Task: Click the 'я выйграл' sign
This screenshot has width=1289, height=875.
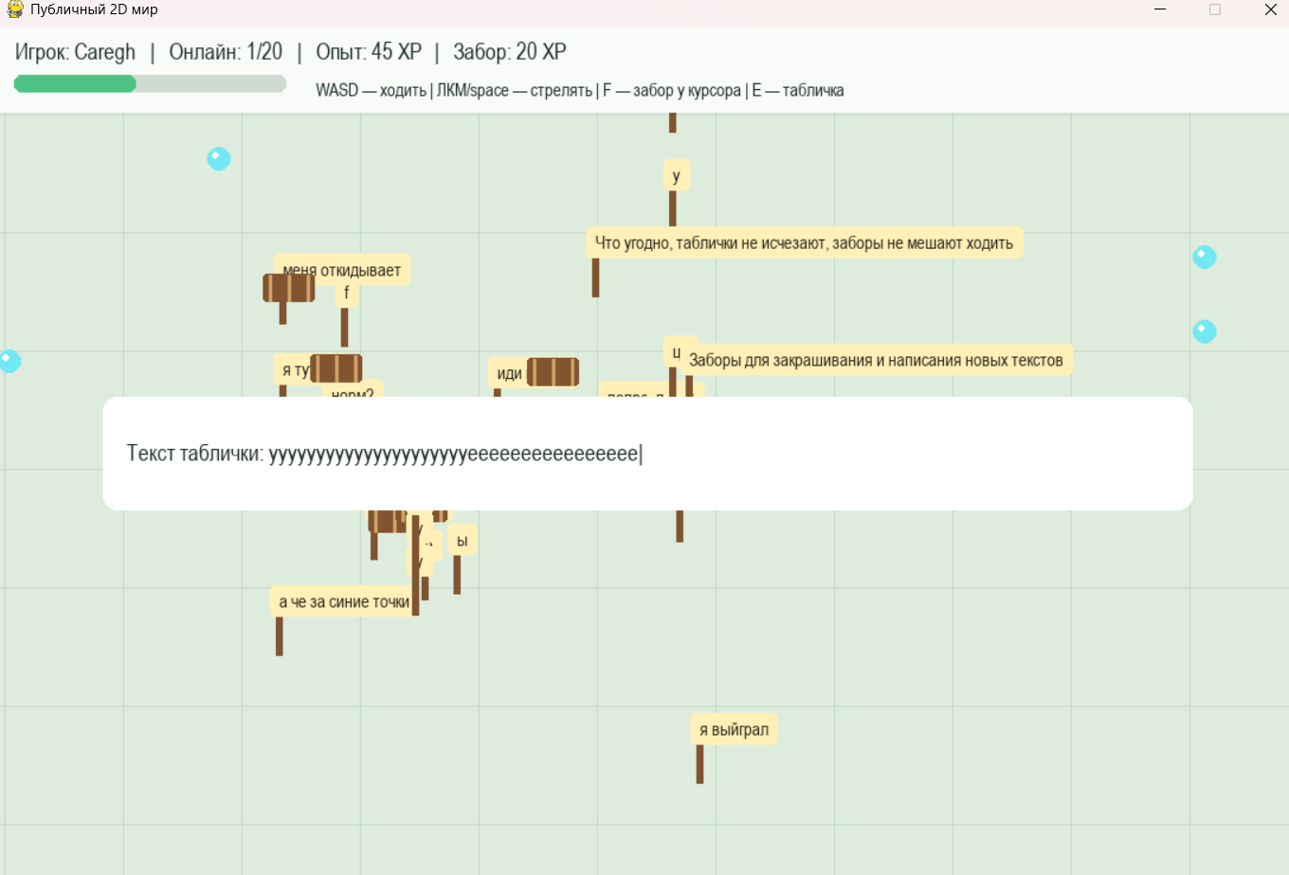Action: (734, 729)
